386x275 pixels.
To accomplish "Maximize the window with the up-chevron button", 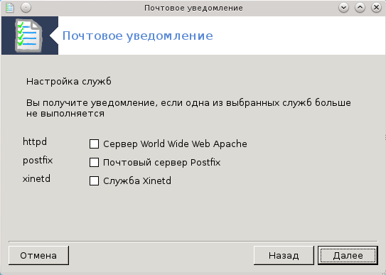I will 360,8.
